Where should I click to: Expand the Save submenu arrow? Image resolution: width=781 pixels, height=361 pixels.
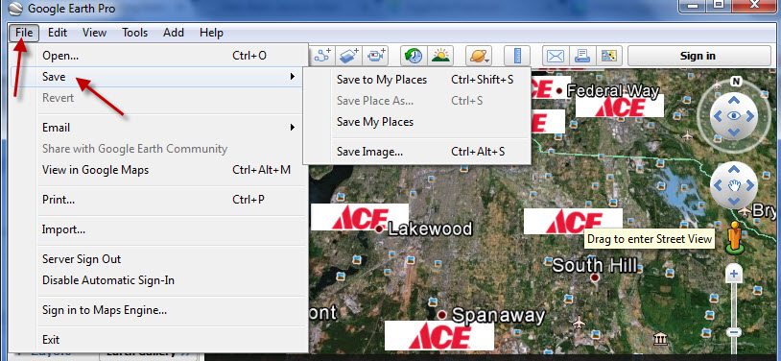(293, 77)
